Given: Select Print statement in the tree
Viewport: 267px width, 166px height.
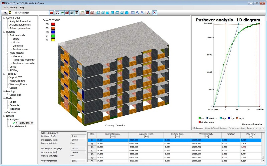Looking at the screenshot, I should (18, 126).
